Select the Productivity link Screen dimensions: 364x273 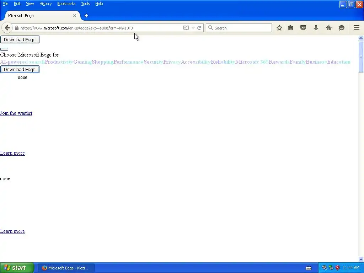point(59,62)
